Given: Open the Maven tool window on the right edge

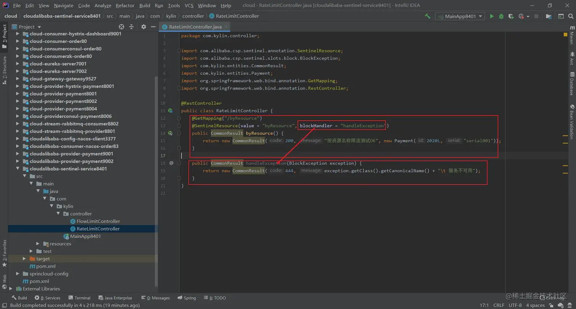Looking at the screenshot, I should coord(572,35).
